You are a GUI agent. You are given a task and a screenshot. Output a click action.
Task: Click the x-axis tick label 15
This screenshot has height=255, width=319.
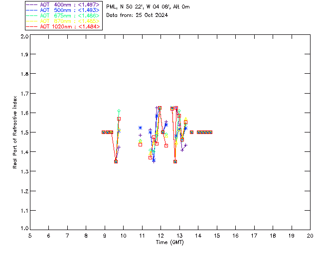pyautogui.click(x=217, y=236)
